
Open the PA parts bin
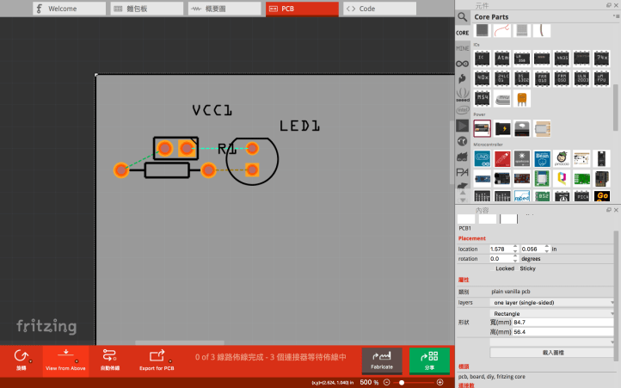coord(462,172)
